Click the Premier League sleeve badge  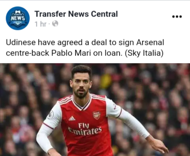pyautogui.click(x=51, y=114)
